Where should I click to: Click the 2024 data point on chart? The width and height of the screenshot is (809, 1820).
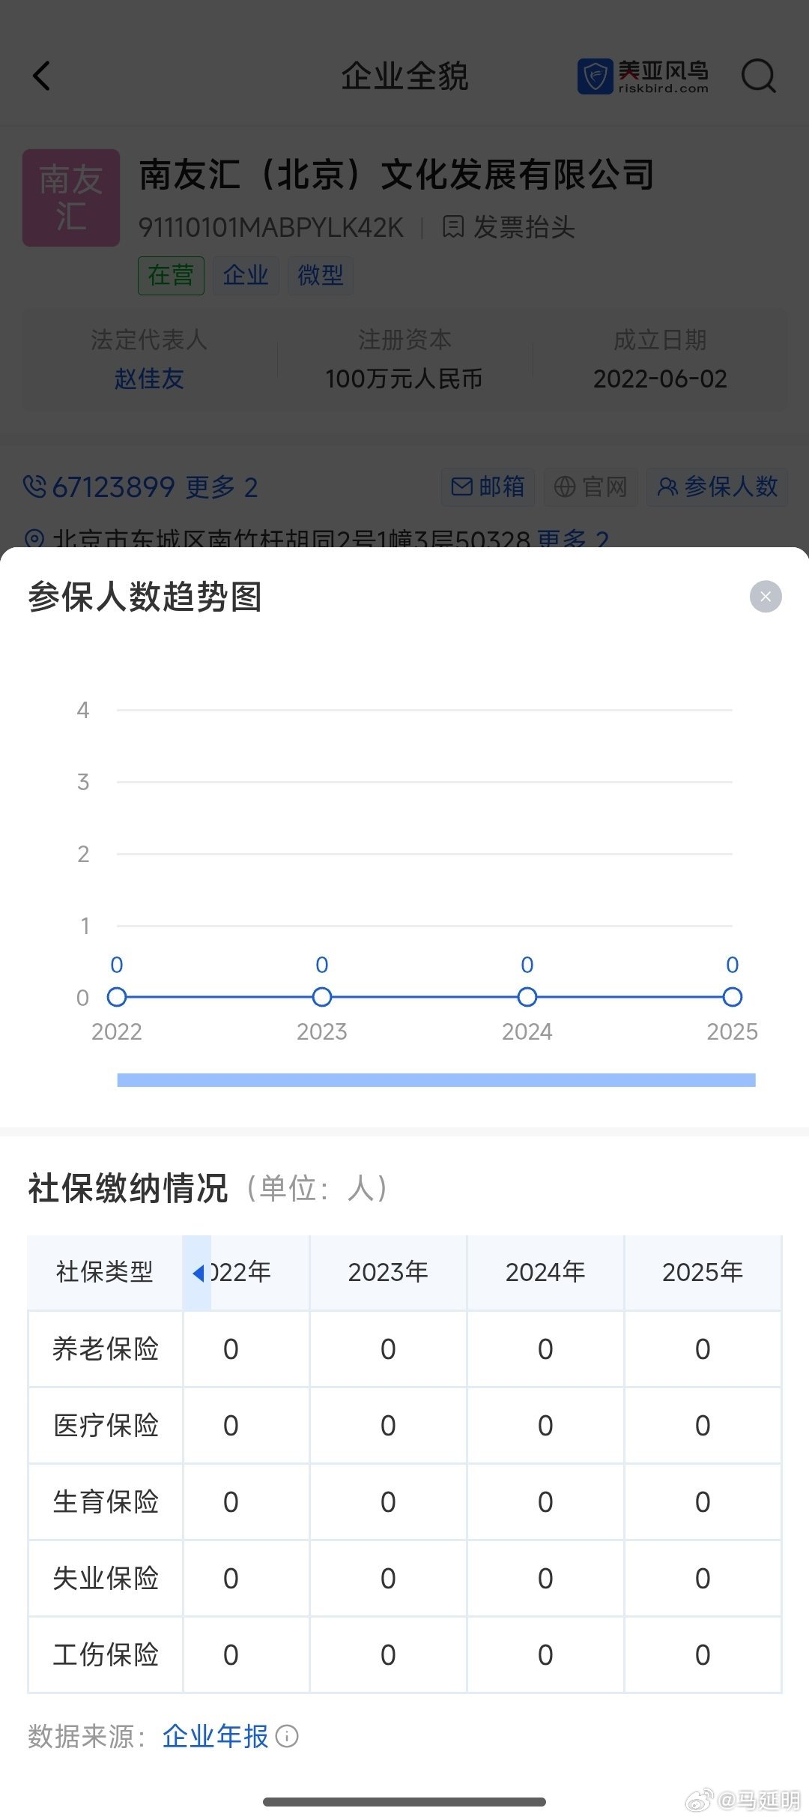[527, 997]
